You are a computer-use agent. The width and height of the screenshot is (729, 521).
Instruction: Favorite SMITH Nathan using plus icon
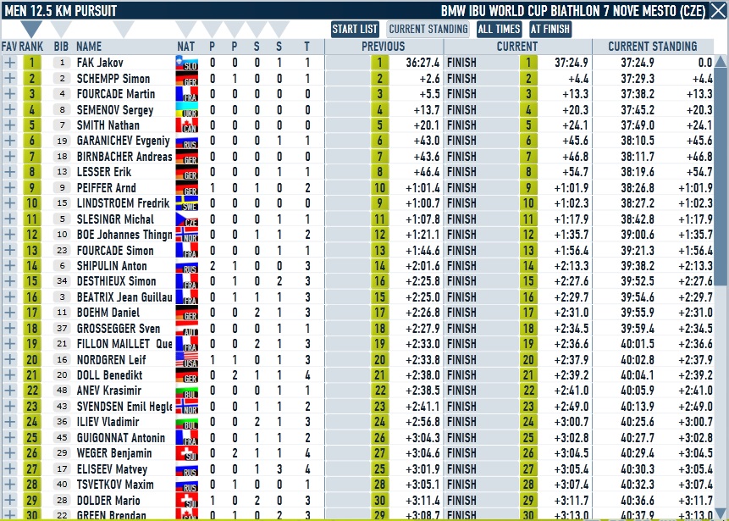[10, 125]
